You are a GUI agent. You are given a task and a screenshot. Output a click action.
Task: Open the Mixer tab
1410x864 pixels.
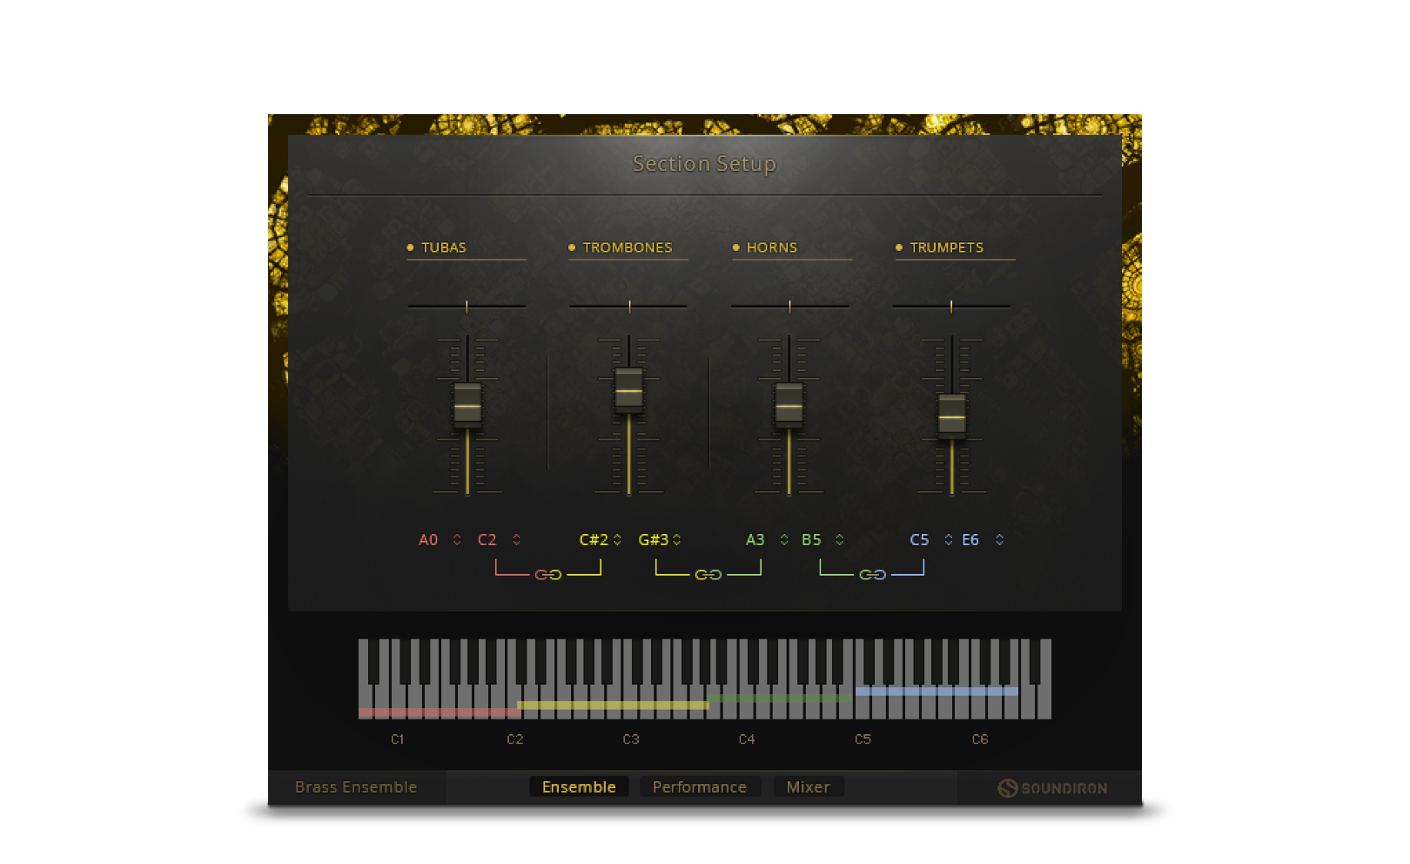tap(808, 787)
